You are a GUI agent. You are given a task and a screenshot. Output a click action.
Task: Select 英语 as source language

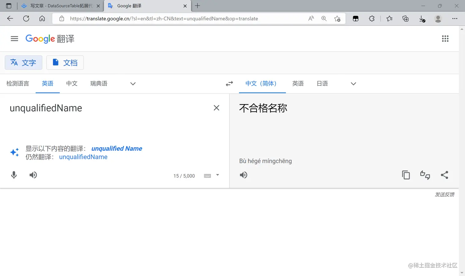coord(48,84)
